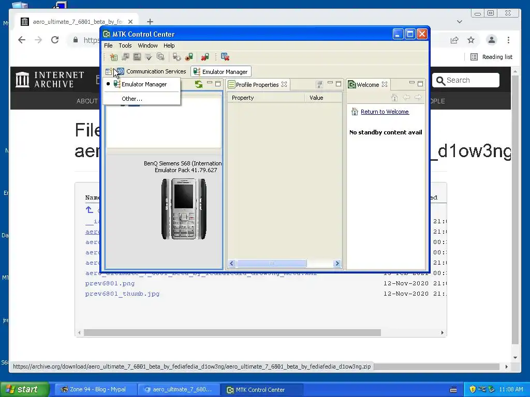Minimize the Emulator Manager view panel
This screenshot has width=530, height=397.
click(210, 83)
